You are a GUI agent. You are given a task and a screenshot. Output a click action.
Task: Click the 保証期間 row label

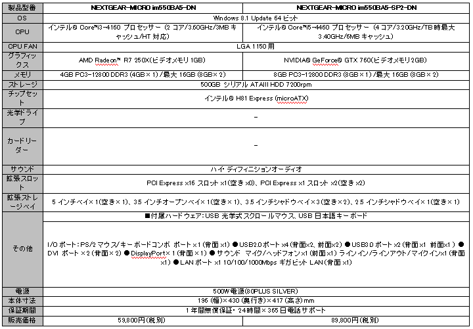[x=22, y=311]
